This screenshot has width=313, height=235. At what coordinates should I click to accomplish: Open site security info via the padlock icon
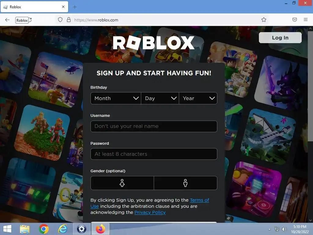tap(69, 20)
